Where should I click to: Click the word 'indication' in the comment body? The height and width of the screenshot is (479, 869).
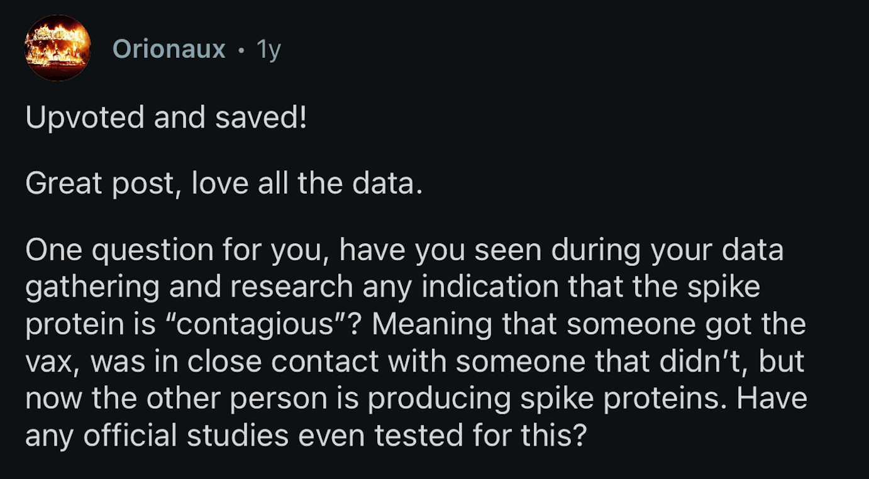(491, 287)
